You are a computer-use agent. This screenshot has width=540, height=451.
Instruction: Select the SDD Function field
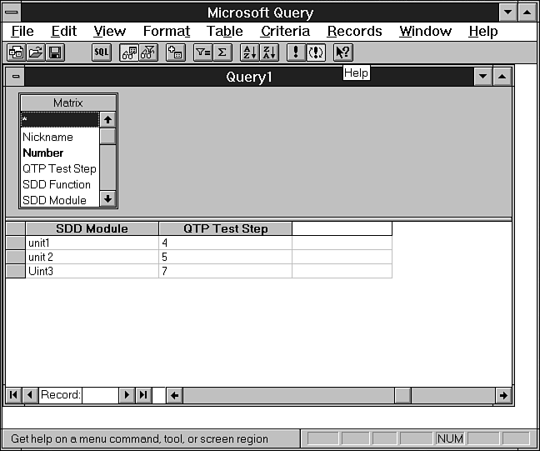pyautogui.click(x=60, y=185)
